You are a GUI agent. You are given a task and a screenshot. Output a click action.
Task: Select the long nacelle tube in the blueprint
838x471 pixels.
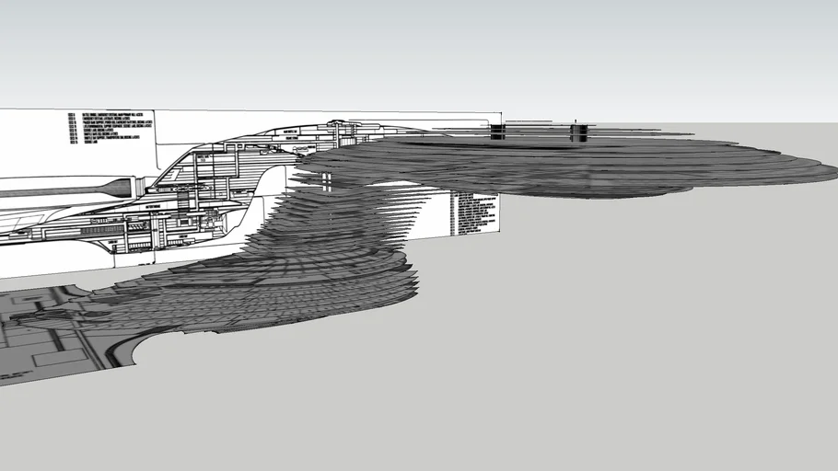coord(55,191)
